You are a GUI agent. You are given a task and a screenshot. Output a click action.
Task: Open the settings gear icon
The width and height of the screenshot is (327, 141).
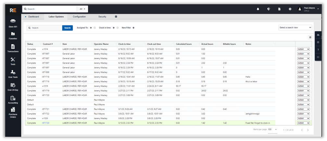pos(290,9)
